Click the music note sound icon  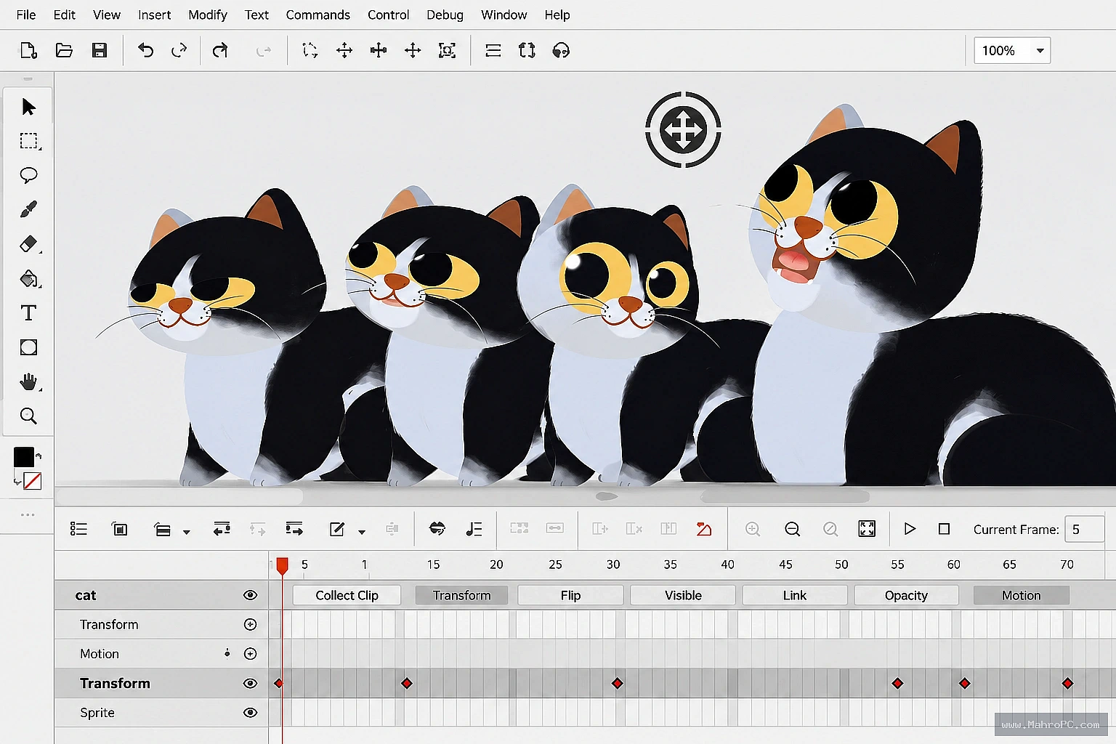point(474,529)
